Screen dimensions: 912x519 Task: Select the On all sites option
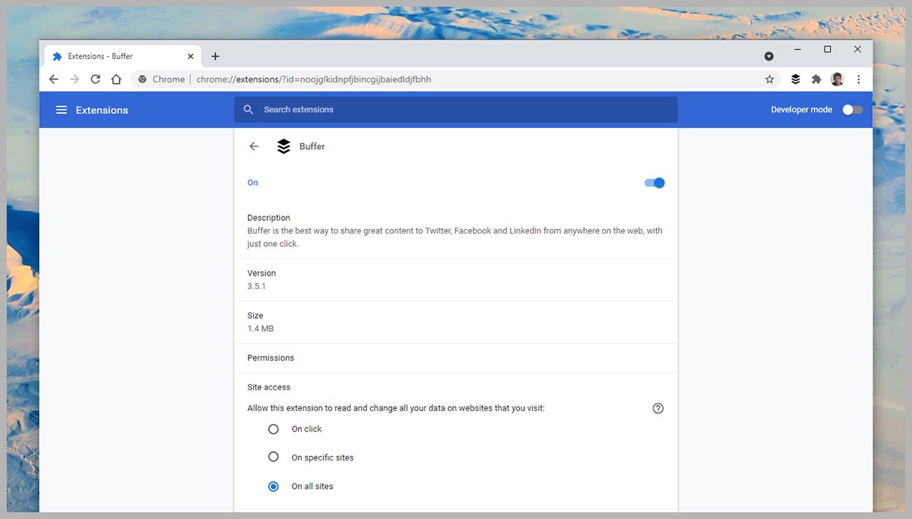(x=273, y=486)
